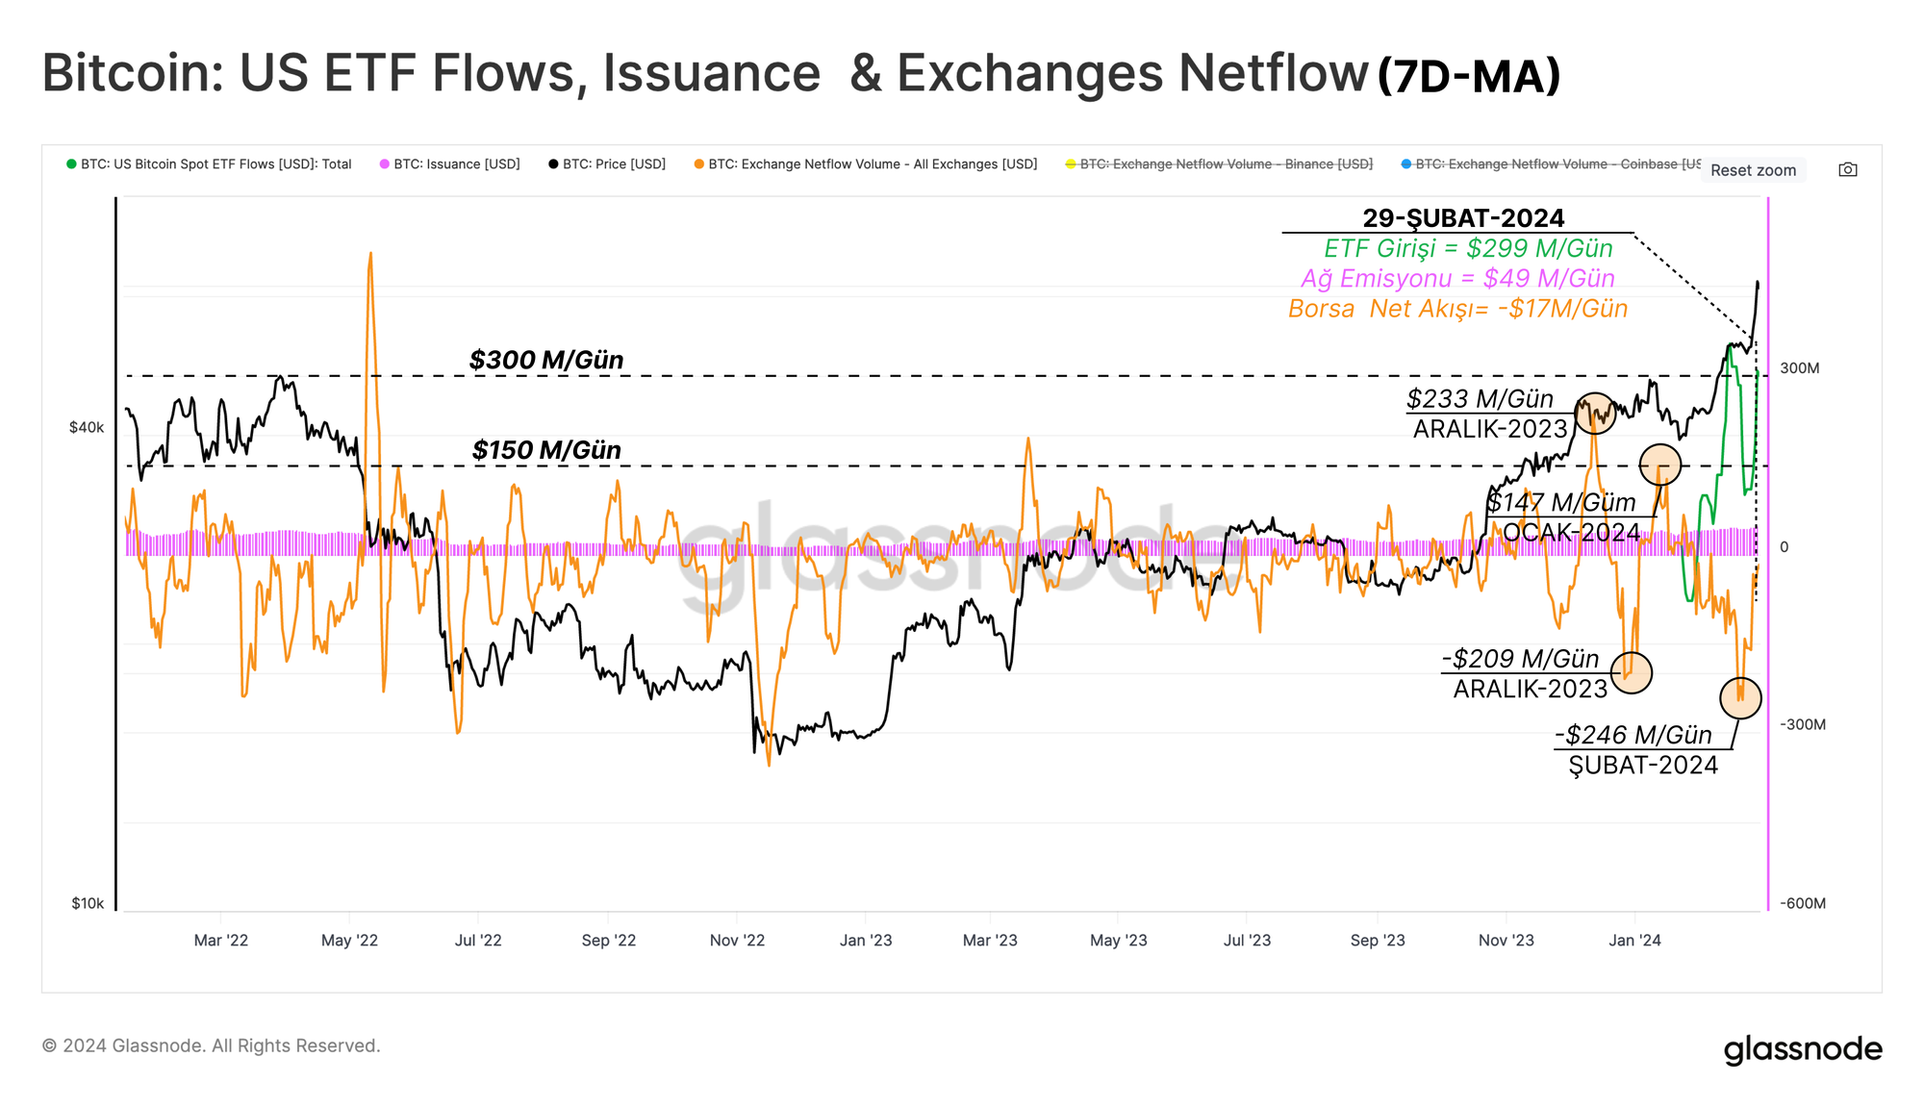Click the camera screenshot icon
Screen dimensions: 1924x1108
tap(1847, 169)
